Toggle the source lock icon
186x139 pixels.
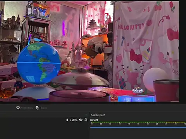(86, 120)
